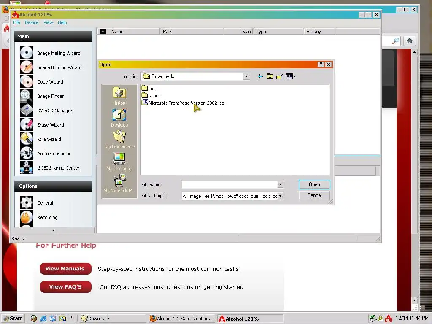Click the Hotkey column header
The height and width of the screenshot is (324, 432).
click(319, 31)
